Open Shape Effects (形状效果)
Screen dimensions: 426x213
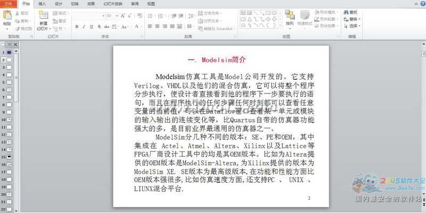tap(326, 25)
